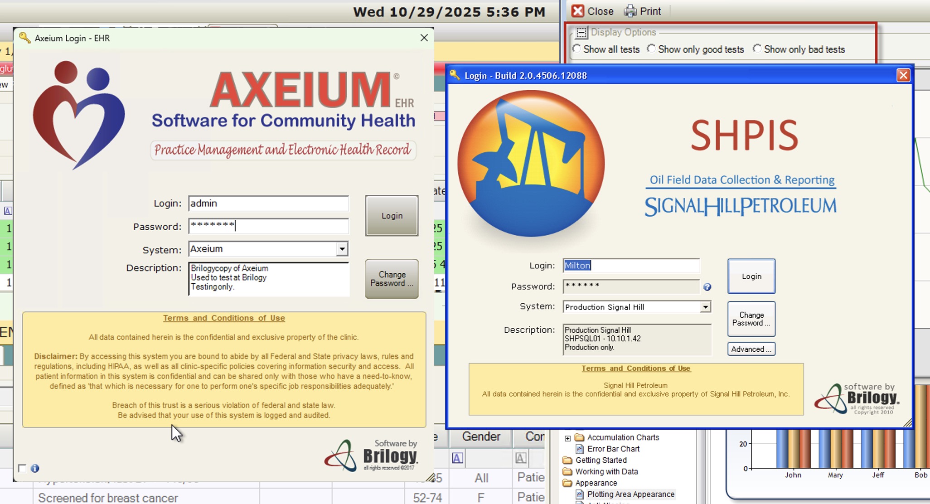The height and width of the screenshot is (504, 930).
Task: Select the Working with Data folder icon
Action: coord(567,471)
